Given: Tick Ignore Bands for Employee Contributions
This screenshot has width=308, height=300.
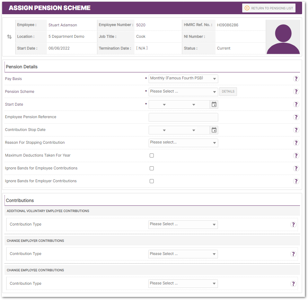Looking at the screenshot, I should click(x=152, y=168).
